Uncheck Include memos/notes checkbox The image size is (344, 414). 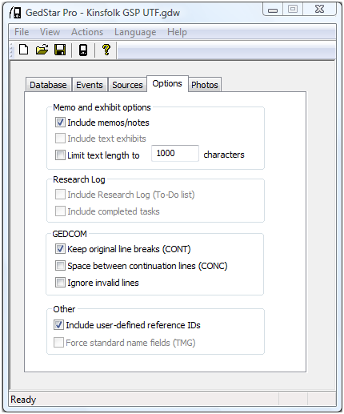coord(60,123)
